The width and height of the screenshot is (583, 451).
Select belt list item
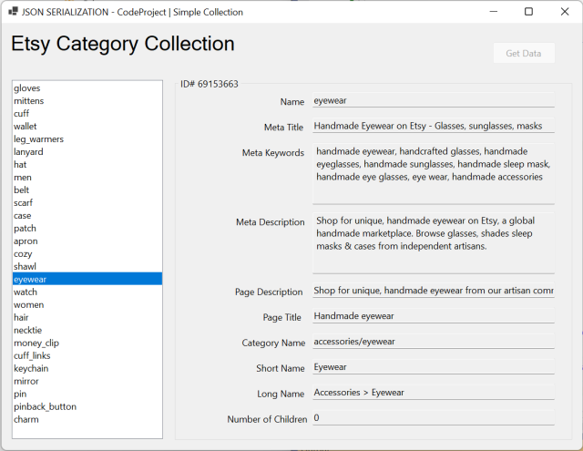(87, 190)
